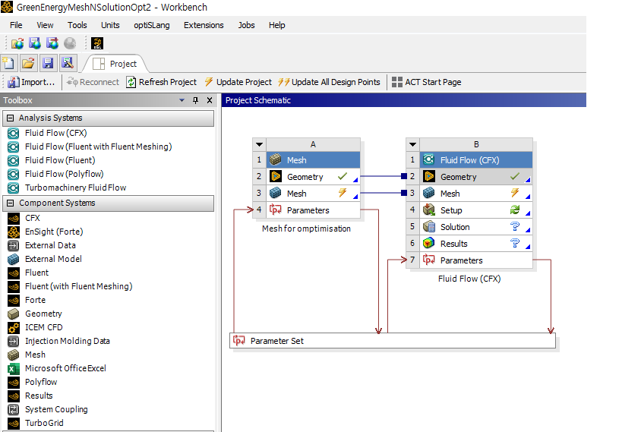Open the Toolbox panel dropdown arrow
The image size is (641, 432).
182,100
